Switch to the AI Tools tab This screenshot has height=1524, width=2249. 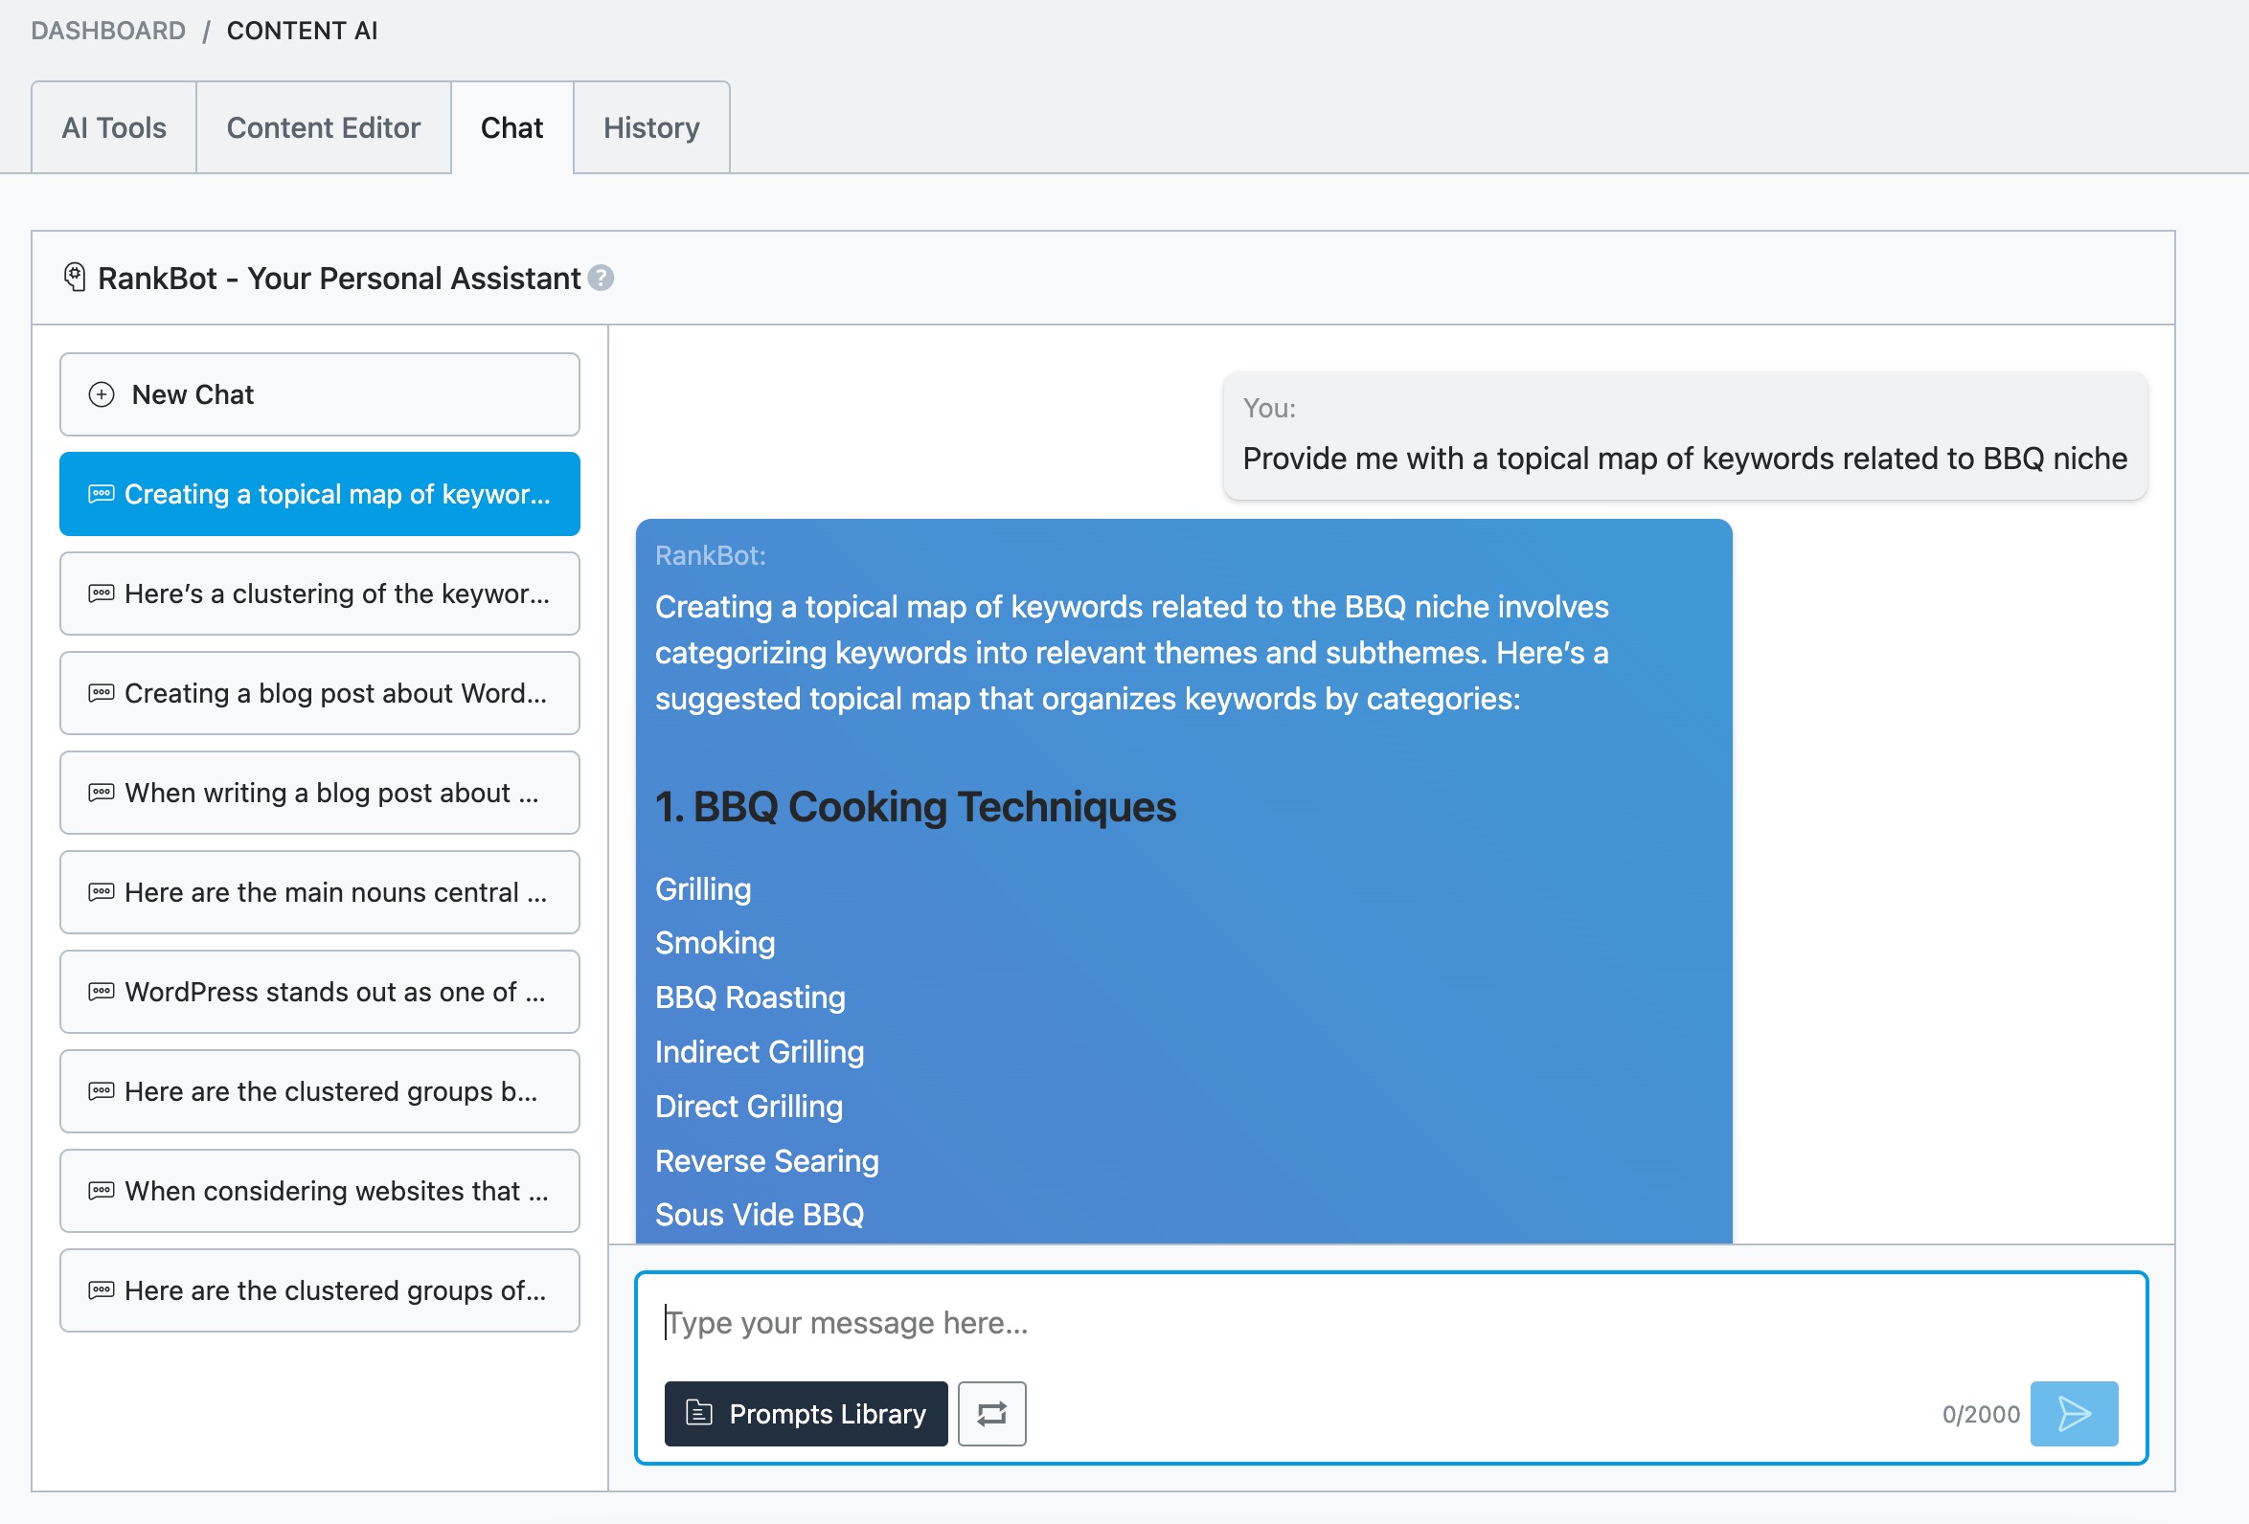click(x=113, y=127)
